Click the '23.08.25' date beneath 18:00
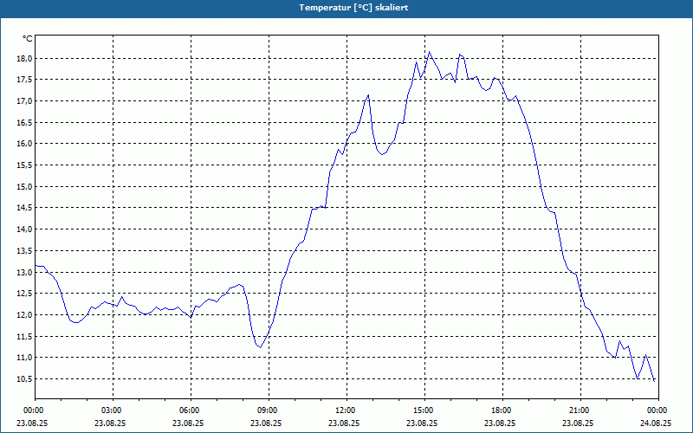This screenshot has height=433, width=693. pyautogui.click(x=500, y=423)
